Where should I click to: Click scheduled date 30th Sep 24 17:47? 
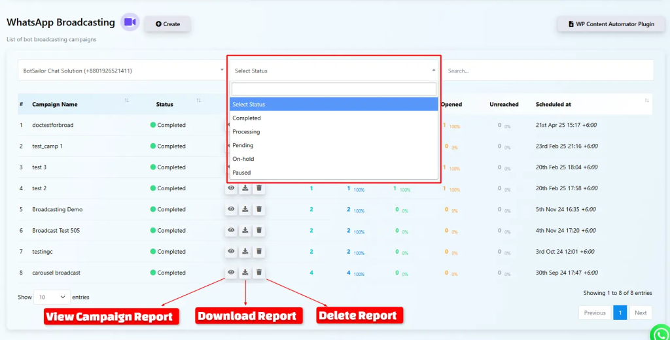click(567, 273)
